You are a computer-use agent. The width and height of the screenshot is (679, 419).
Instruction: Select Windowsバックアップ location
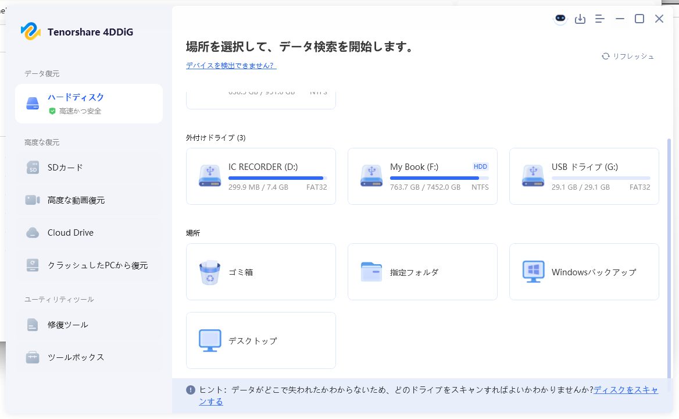[584, 272]
